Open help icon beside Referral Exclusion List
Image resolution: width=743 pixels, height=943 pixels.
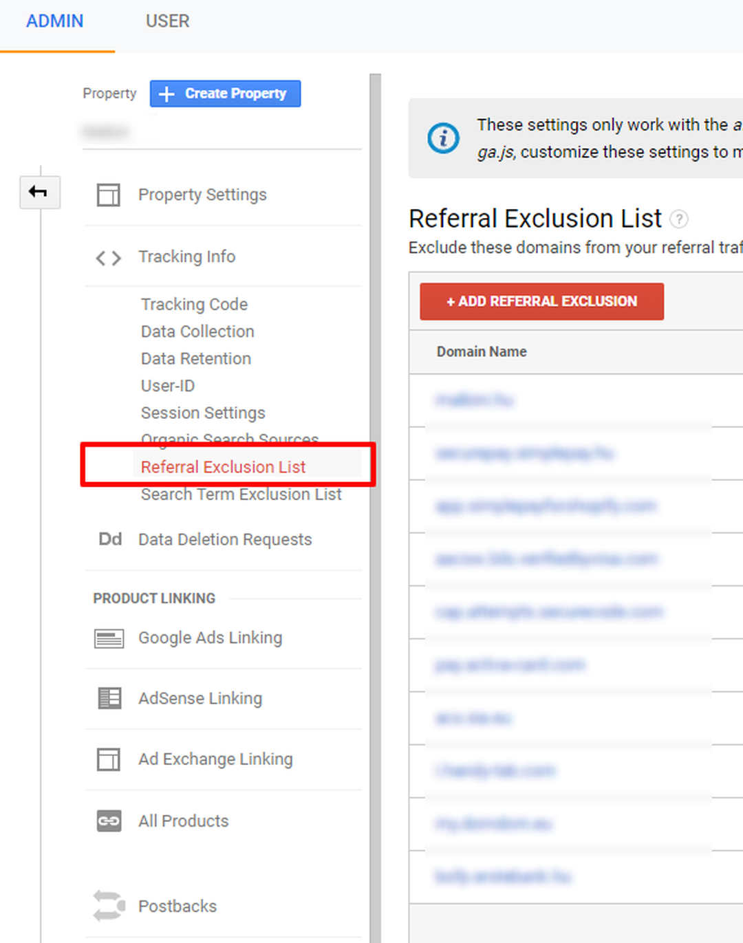pos(679,219)
